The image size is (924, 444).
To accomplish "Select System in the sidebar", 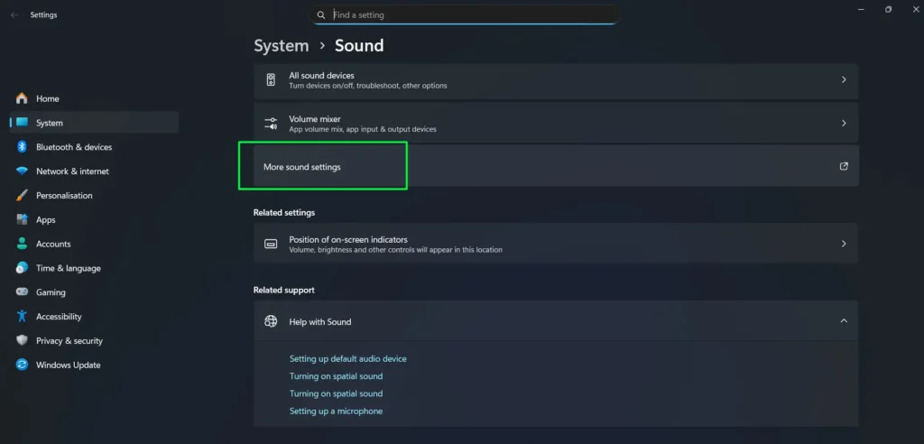I will [x=94, y=123].
